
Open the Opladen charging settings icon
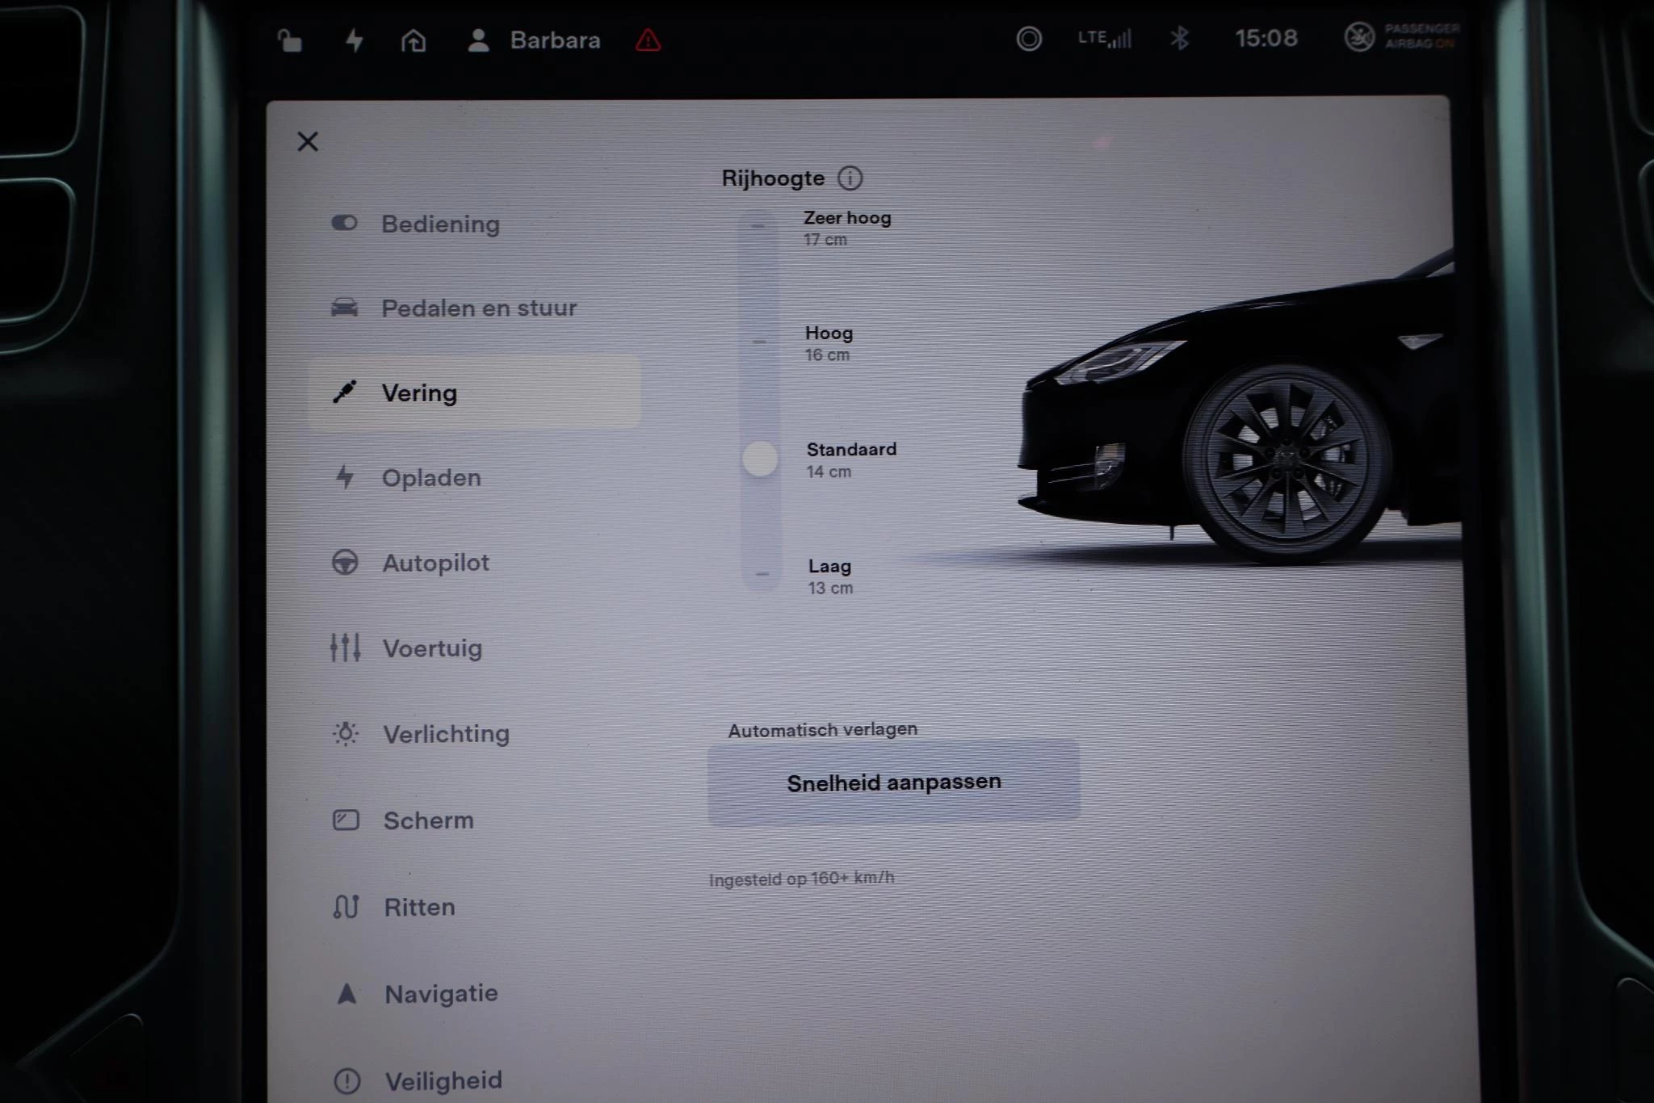(x=346, y=477)
